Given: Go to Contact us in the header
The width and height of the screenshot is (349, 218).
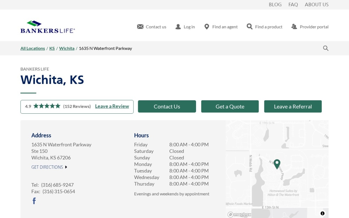Looking at the screenshot, I should 156,27.
